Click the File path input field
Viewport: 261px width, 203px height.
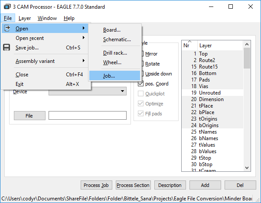(x=87, y=115)
